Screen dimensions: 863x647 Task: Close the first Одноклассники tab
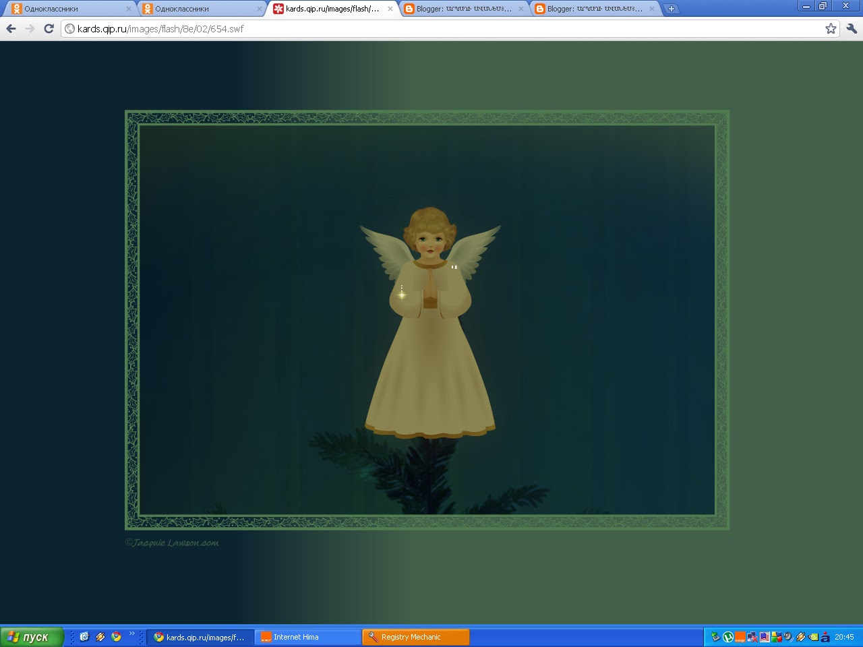pos(128,9)
